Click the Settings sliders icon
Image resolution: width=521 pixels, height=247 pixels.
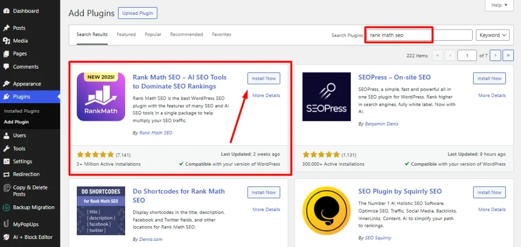[6, 161]
